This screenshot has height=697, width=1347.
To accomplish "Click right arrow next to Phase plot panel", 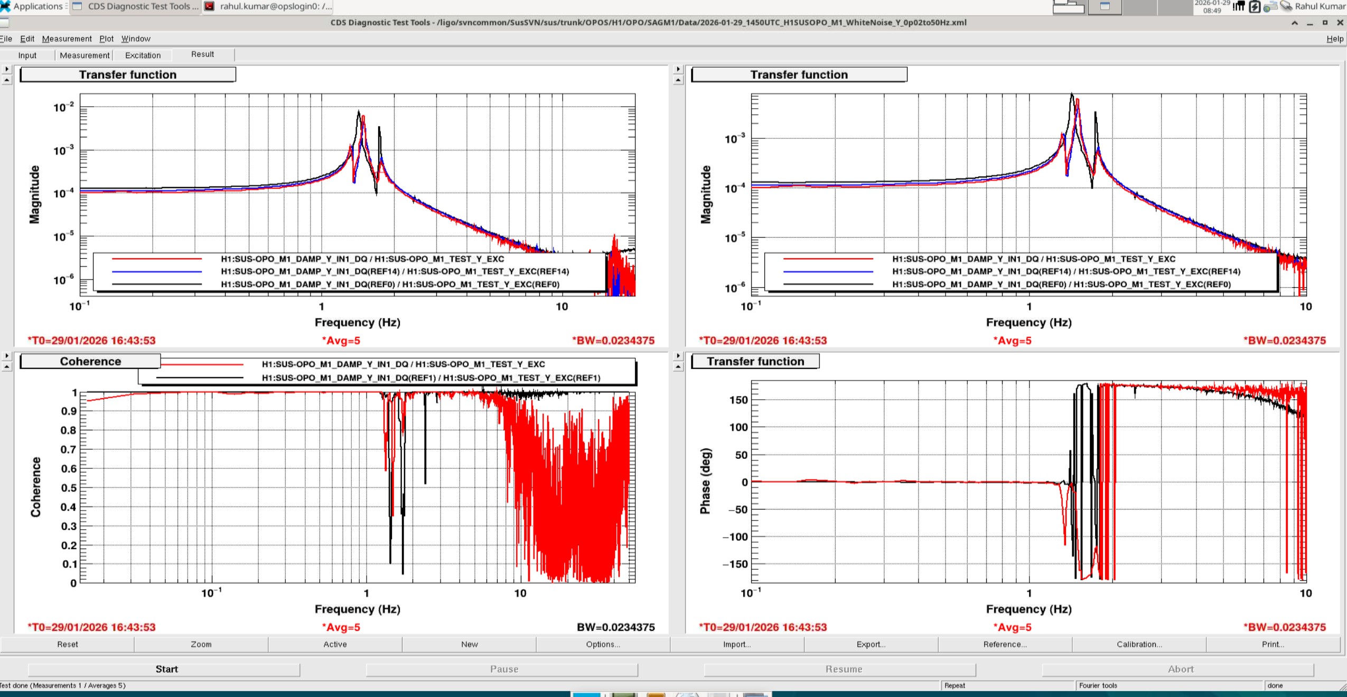I will point(678,356).
